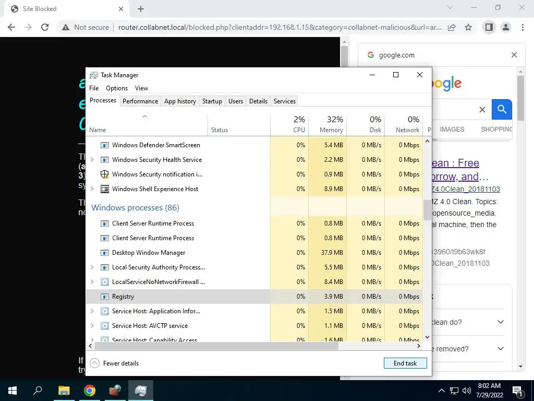Click the End task button

click(405, 363)
